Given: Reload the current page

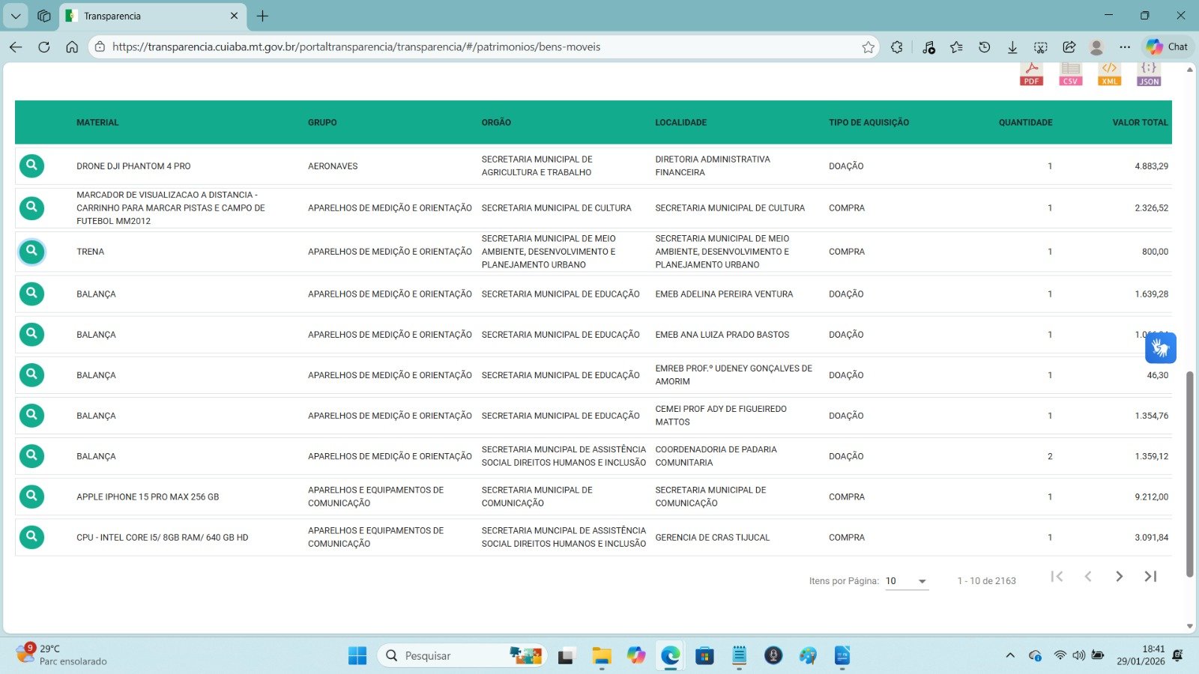Looking at the screenshot, I should tap(44, 47).
